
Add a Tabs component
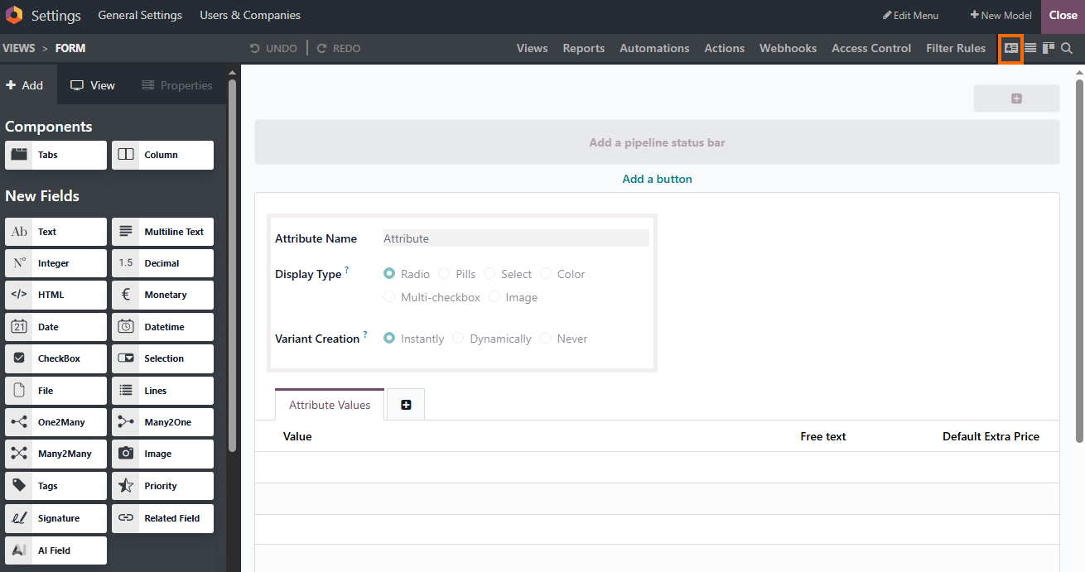(55, 155)
